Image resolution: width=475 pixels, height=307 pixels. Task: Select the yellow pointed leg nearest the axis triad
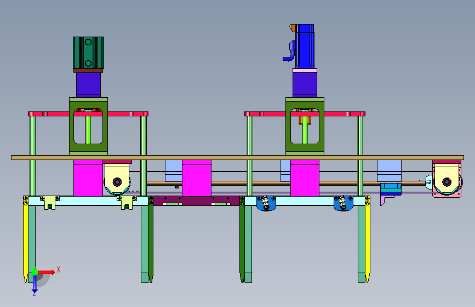click(x=25, y=239)
